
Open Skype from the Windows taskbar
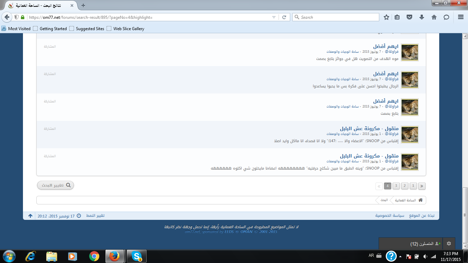[x=137, y=256]
